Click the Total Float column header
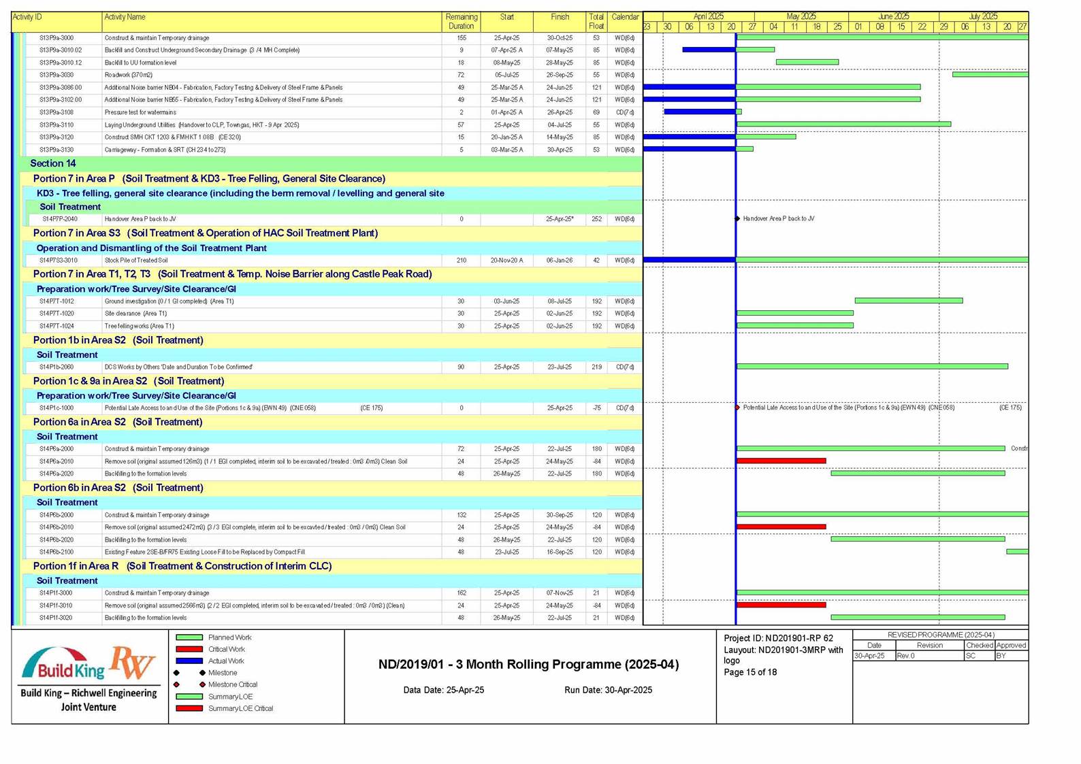Screen dimensions: 1081x764 pos(596,22)
